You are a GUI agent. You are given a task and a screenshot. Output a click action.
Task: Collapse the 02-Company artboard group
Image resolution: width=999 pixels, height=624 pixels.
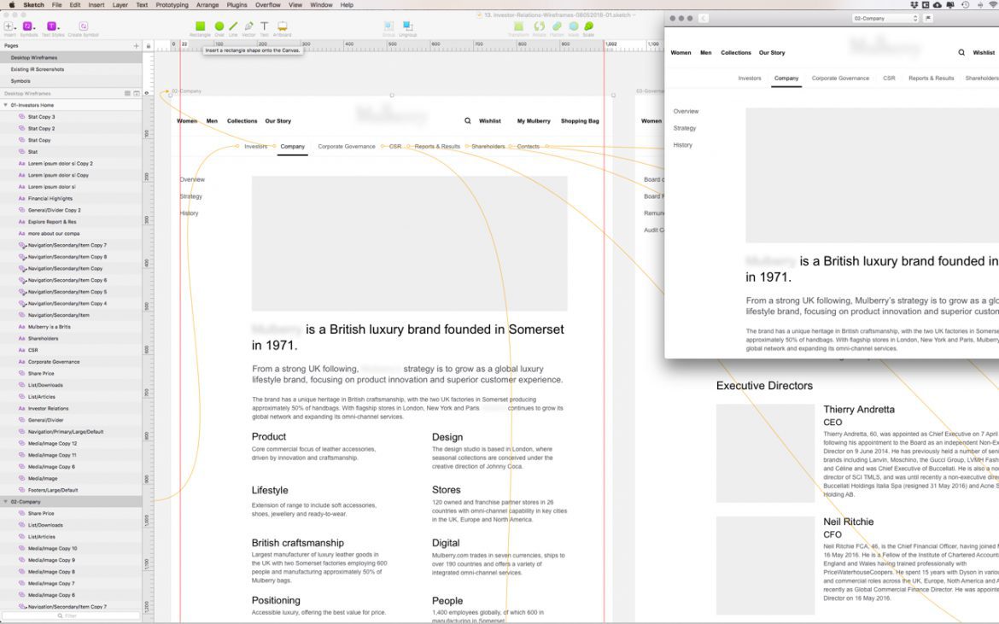6,502
